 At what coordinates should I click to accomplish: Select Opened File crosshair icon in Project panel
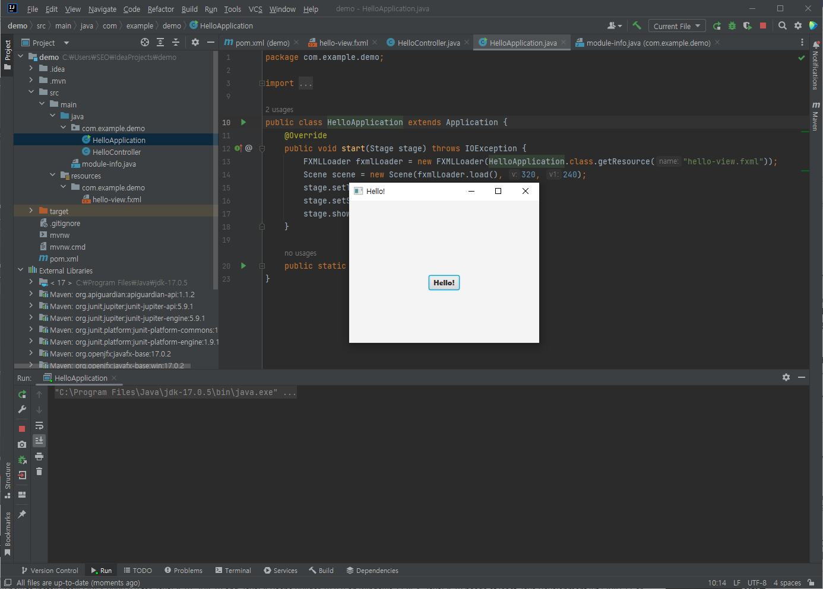point(145,42)
